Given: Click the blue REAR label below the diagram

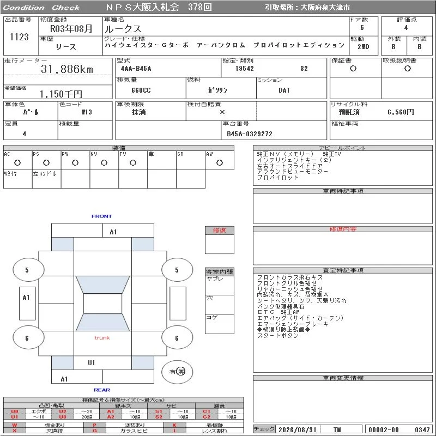Looking at the screenshot, I should 102,390.
